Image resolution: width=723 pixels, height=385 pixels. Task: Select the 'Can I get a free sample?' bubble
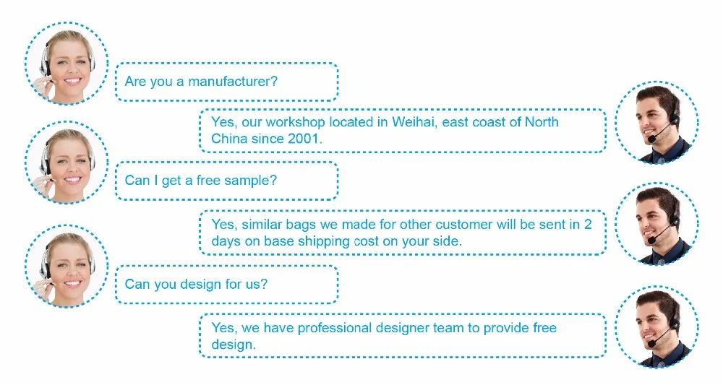[x=226, y=181]
